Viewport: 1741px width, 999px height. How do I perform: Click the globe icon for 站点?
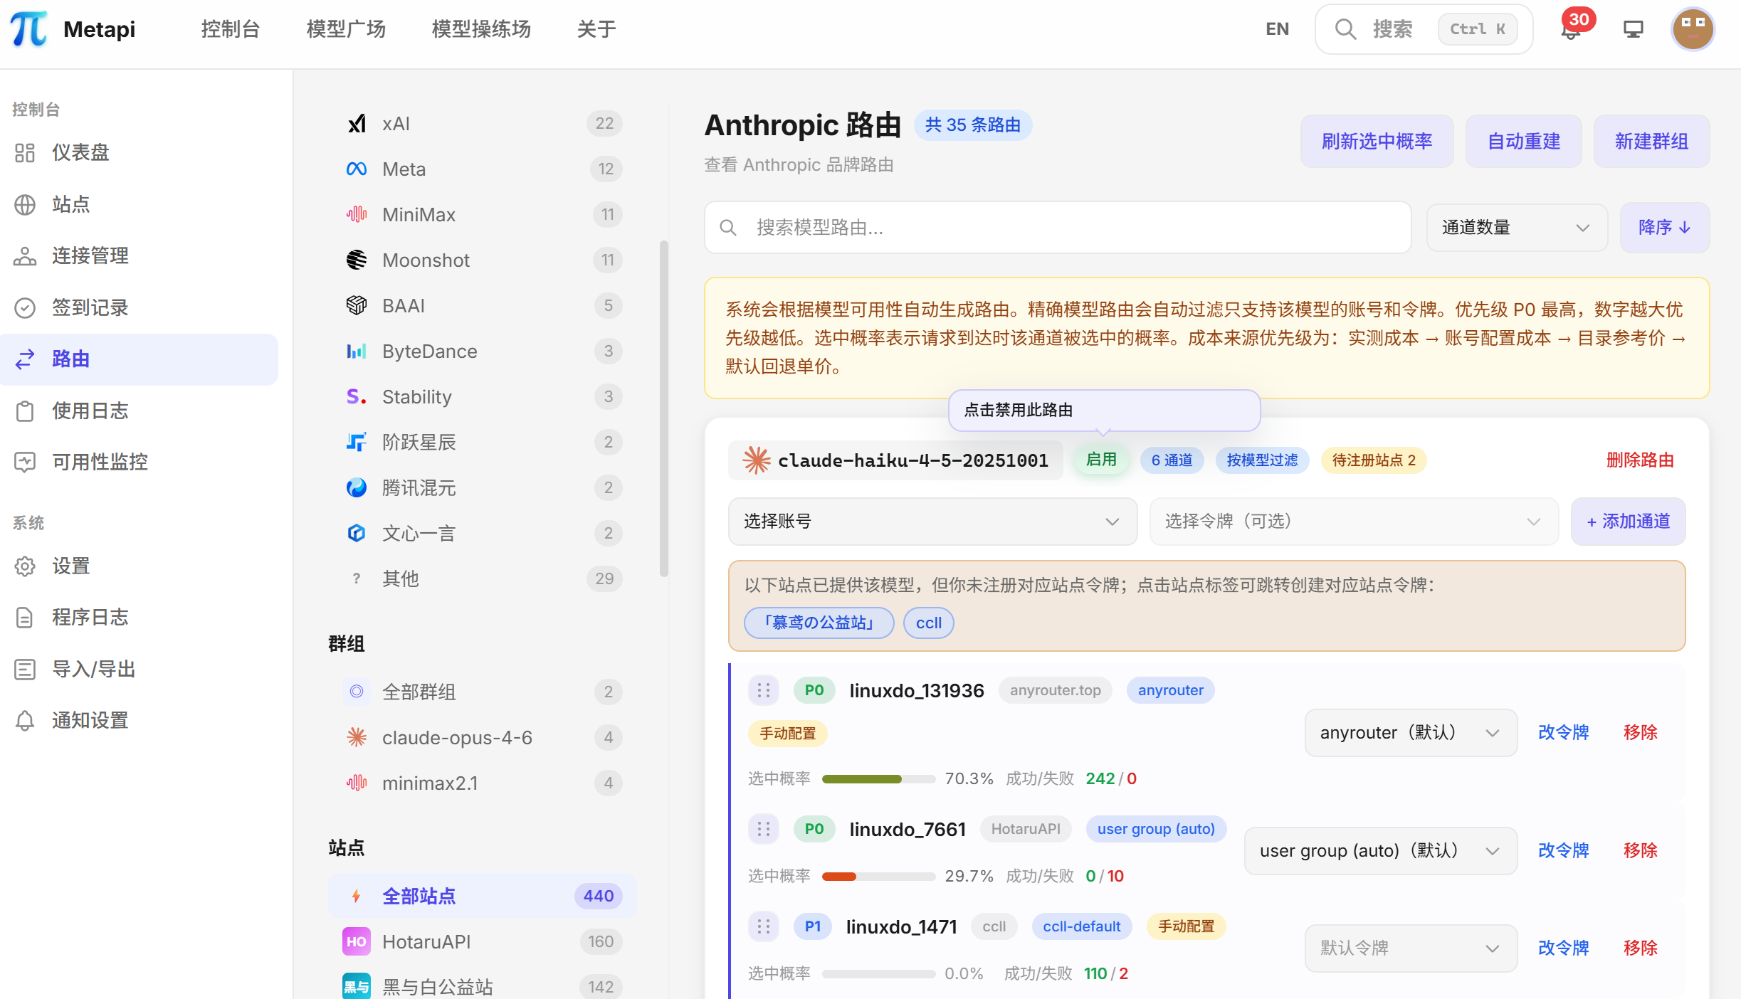pos(25,204)
